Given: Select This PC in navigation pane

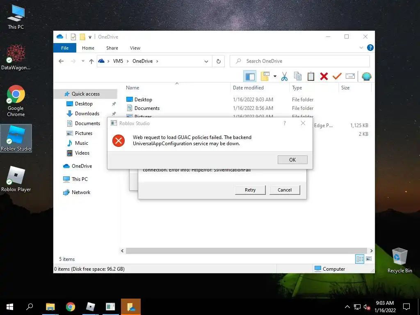Looking at the screenshot, I should [x=80, y=179].
